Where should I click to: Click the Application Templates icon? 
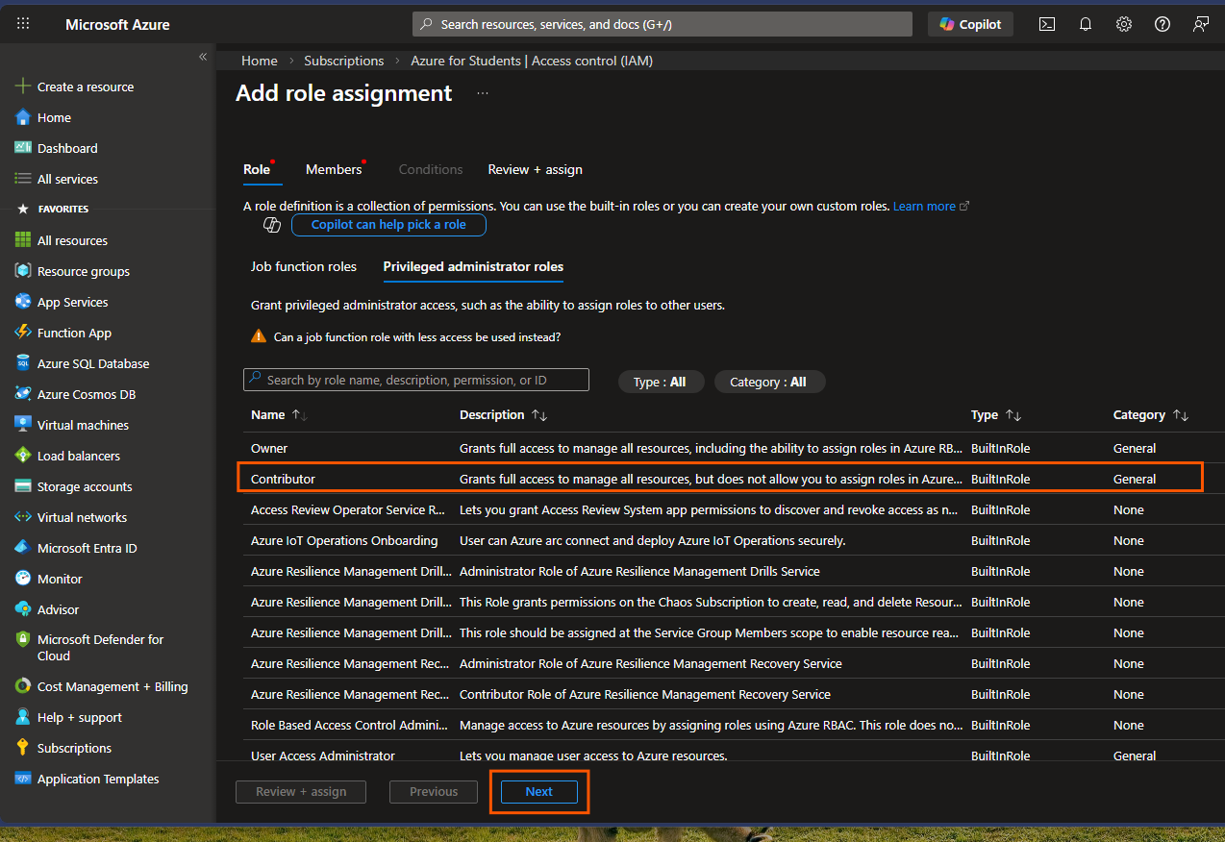pyautogui.click(x=23, y=779)
